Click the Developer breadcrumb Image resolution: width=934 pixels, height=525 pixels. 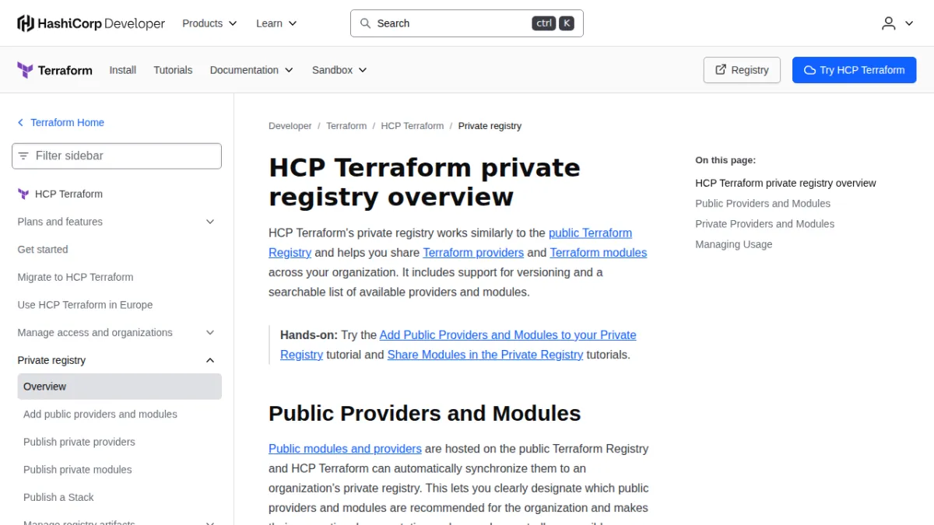click(x=290, y=126)
